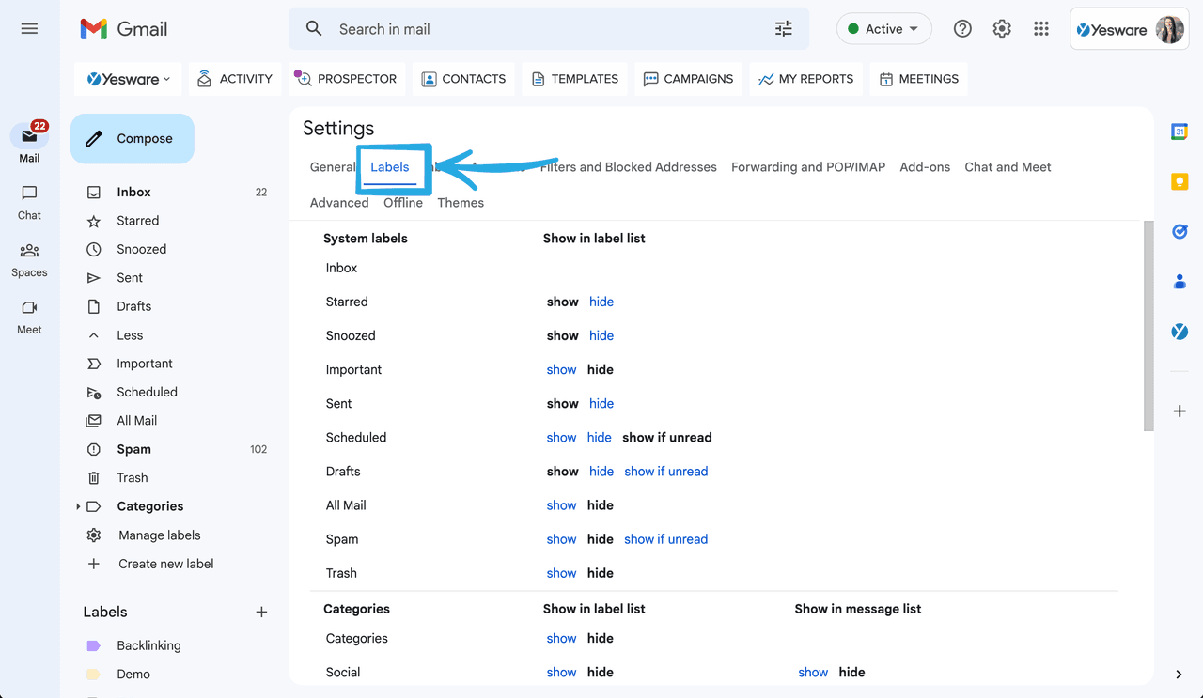Click the Compose button
Image resolution: width=1203 pixels, height=698 pixels.
(132, 138)
